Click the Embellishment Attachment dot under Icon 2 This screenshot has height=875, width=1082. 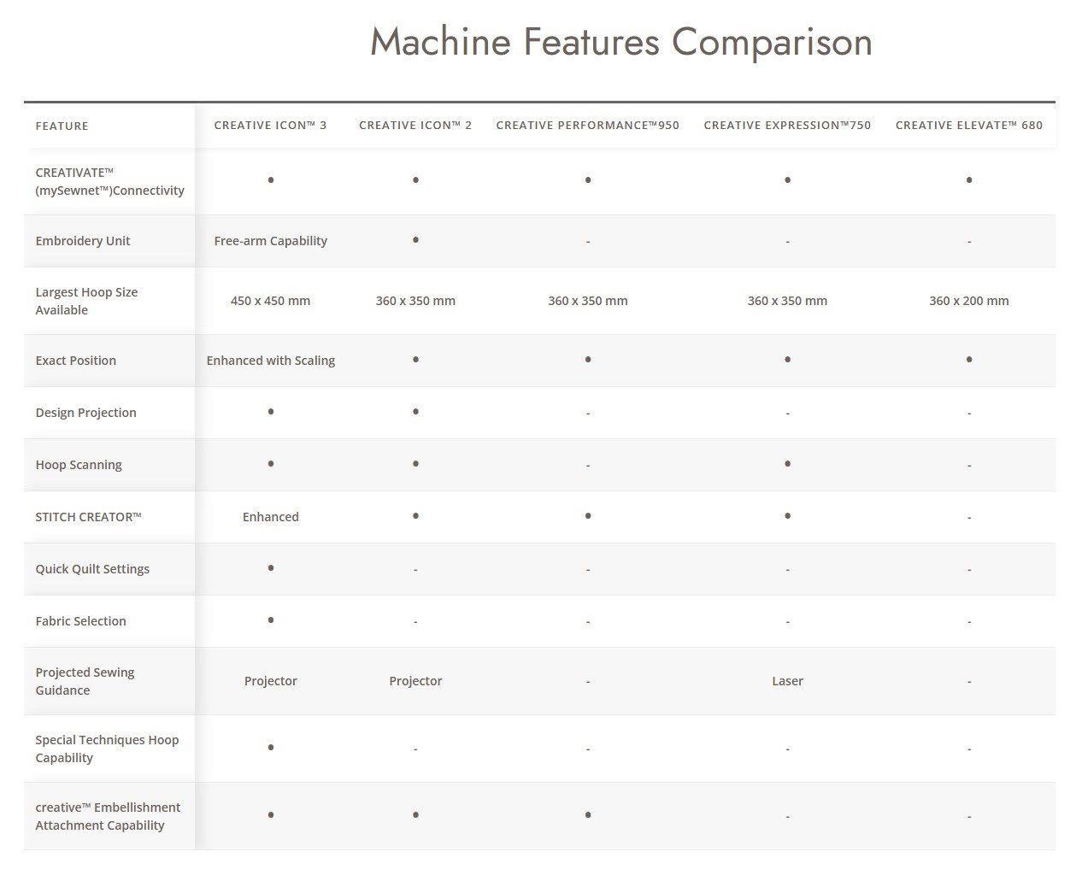[415, 815]
